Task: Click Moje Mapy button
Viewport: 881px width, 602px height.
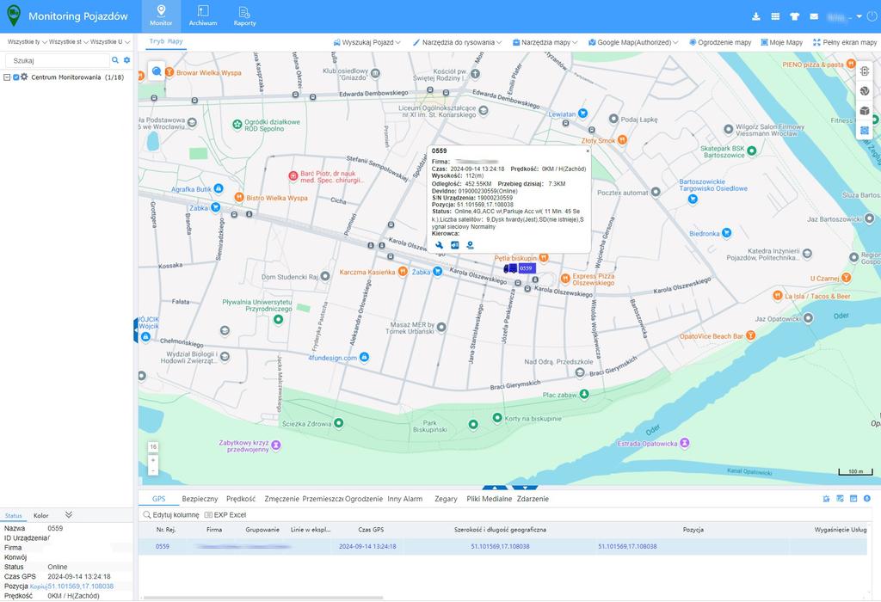Action: tap(781, 42)
